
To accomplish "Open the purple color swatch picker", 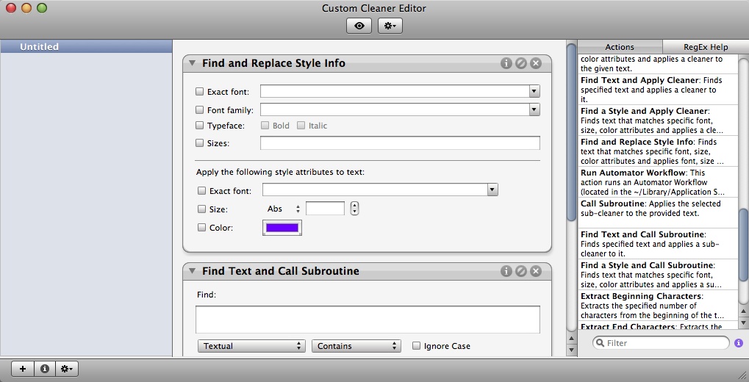I will coord(282,228).
